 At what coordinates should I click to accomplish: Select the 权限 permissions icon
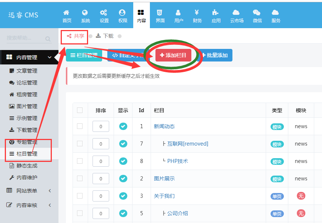tap(122, 13)
